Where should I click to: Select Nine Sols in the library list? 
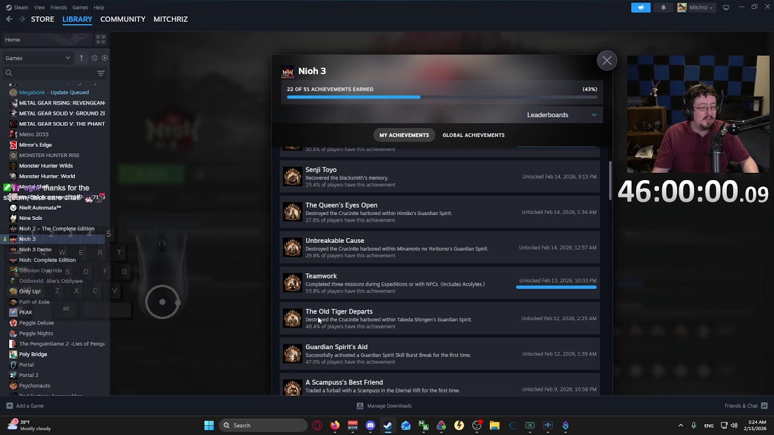click(31, 218)
